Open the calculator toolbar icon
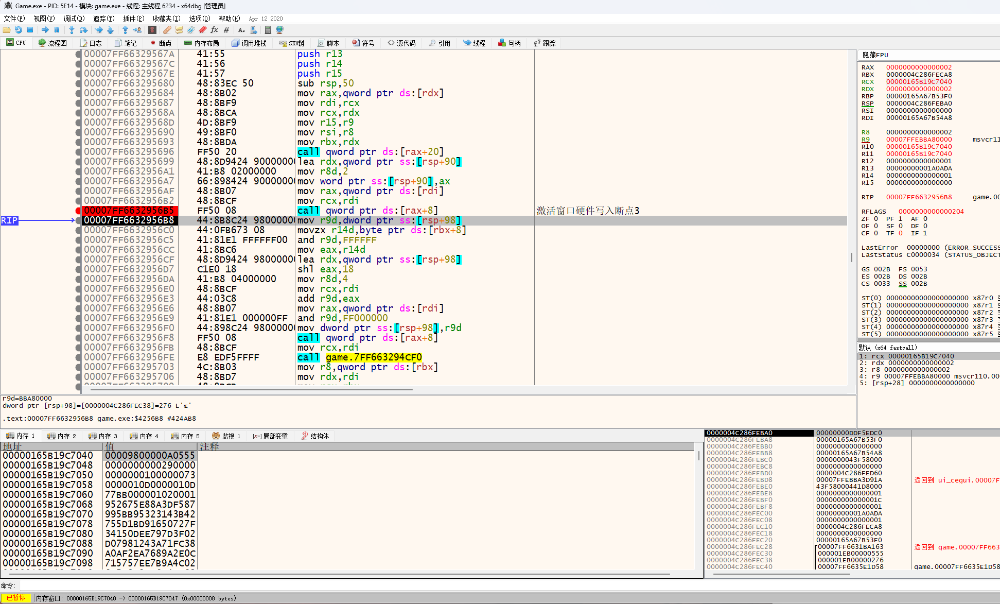The width and height of the screenshot is (1000, 604). pyautogui.click(x=268, y=30)
